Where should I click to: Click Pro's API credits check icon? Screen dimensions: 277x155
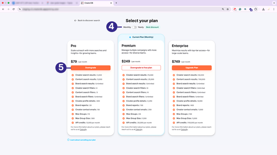coord(73,122)
